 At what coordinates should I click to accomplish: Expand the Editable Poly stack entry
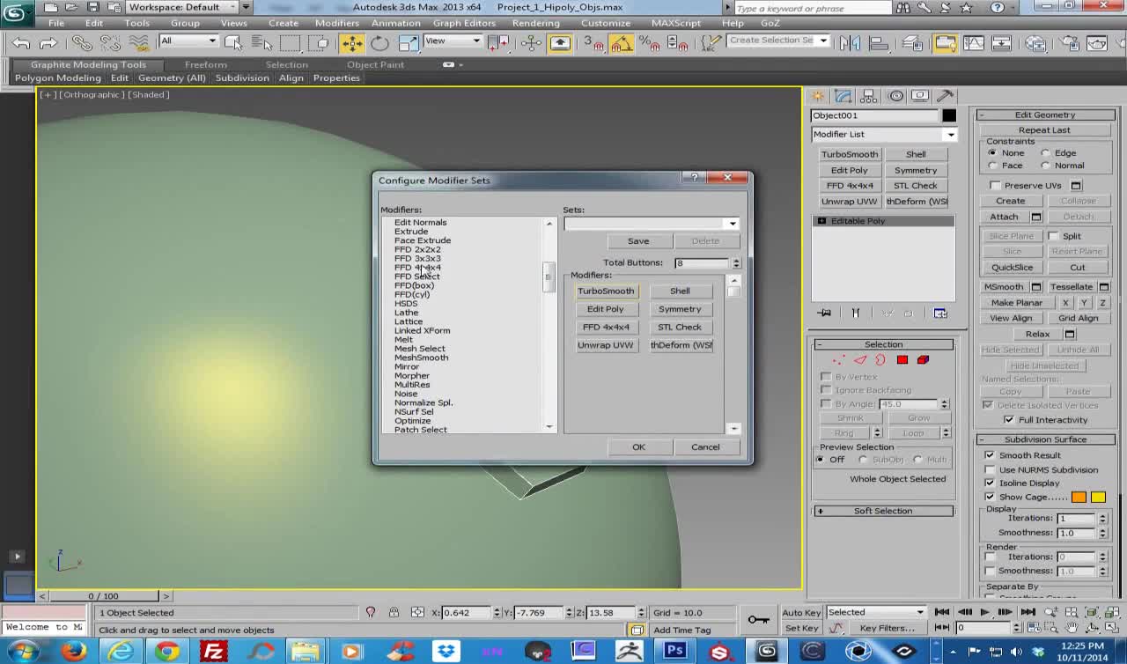point(821,221)
